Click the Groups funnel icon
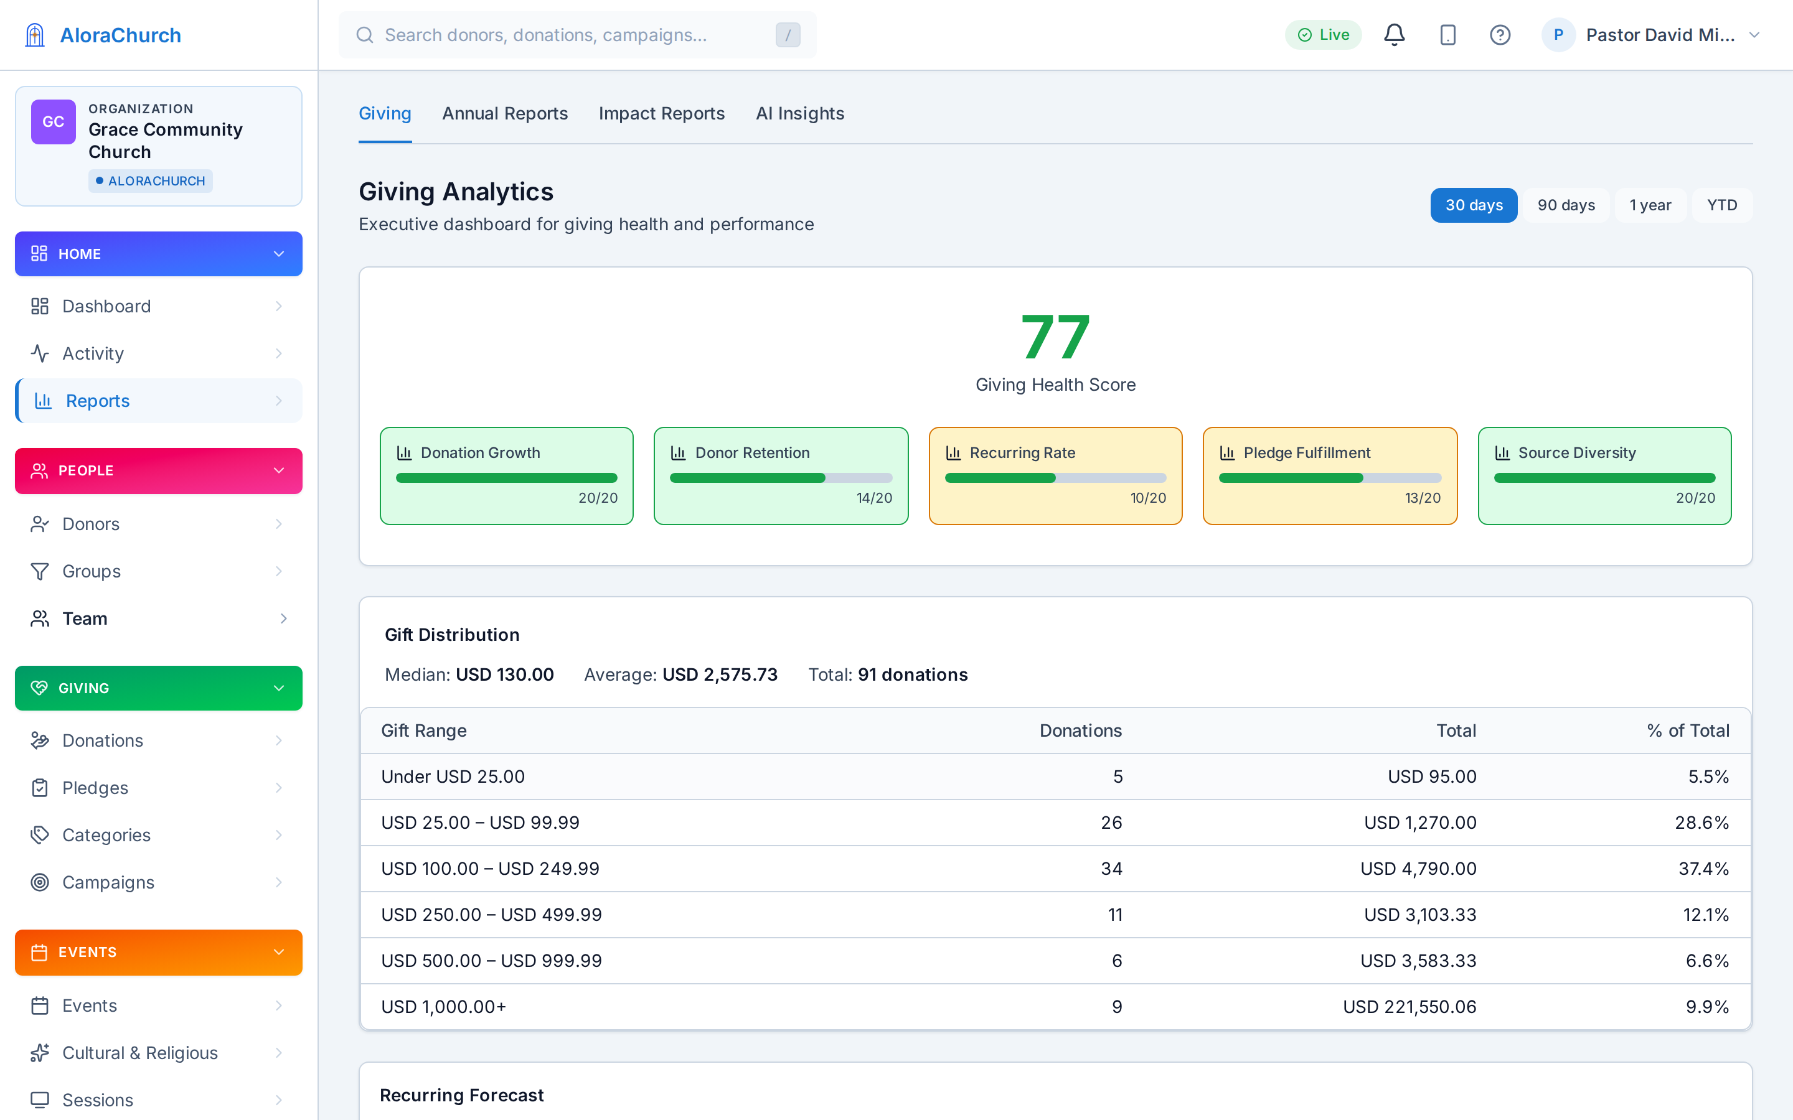Viewport: 1793px width, 1120px height. 40,571
